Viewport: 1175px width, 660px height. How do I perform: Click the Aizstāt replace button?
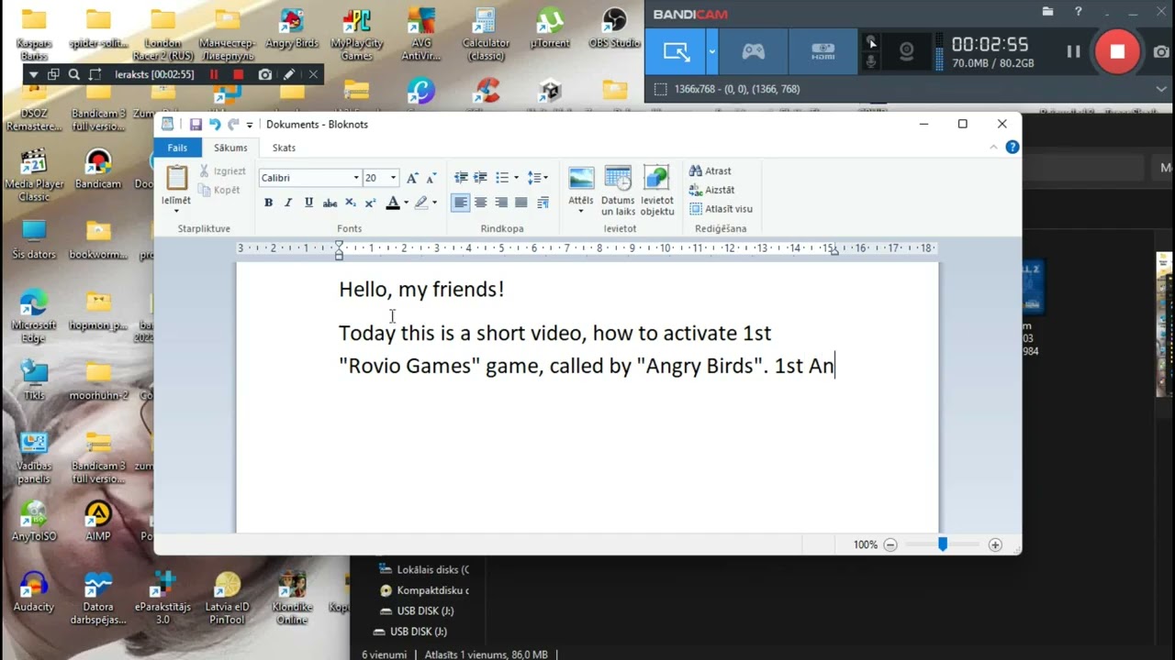(712, 190)
